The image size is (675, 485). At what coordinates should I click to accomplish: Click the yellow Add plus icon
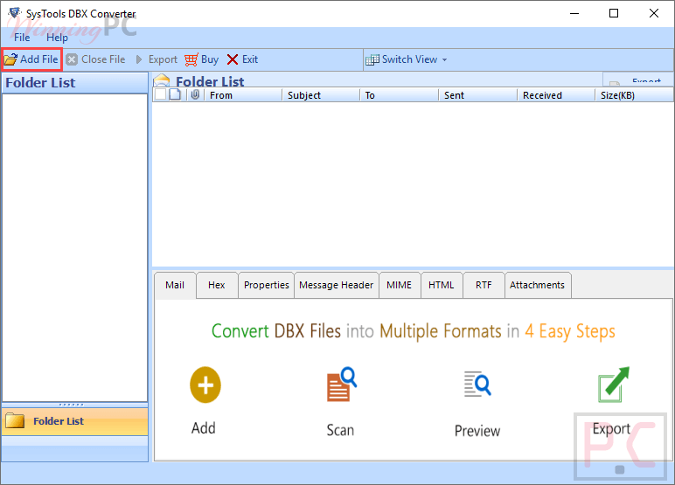(x=205, y=385)
